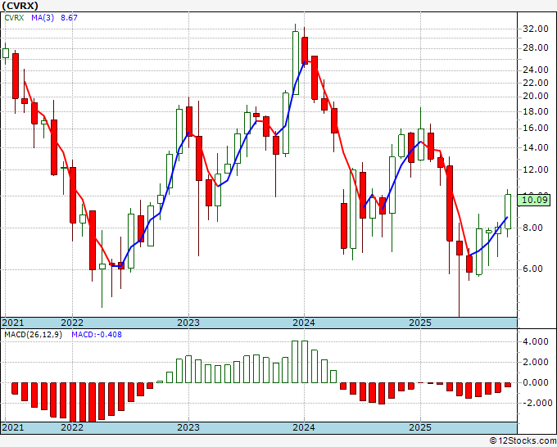Image resolution: width=557 pixels, height=447 pixels.
Task: Click the latest green candle at 10.09
Action: pyautogui.click(x=508, y=211)
